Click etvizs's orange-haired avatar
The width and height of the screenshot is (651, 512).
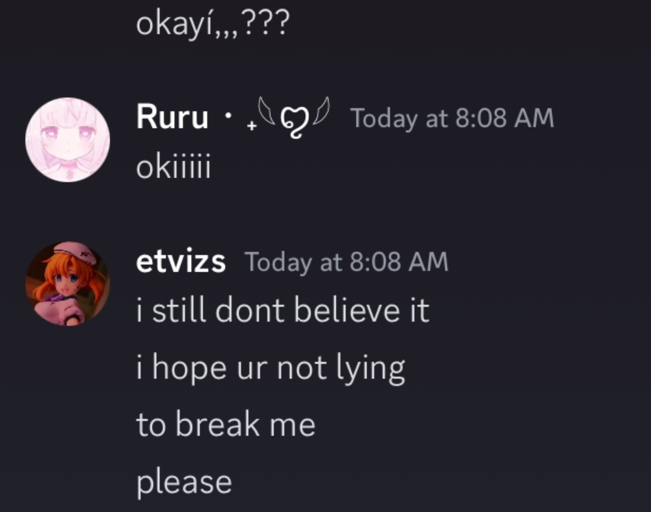point(68,284)
